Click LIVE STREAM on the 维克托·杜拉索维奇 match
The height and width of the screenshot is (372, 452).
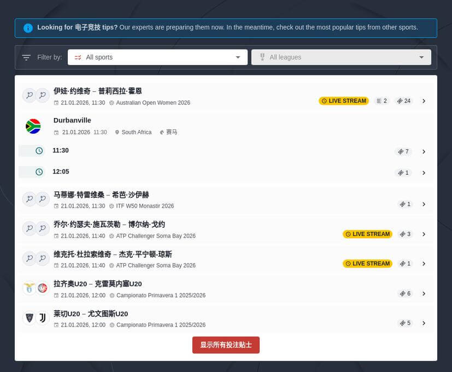click(x=367, y=263)
